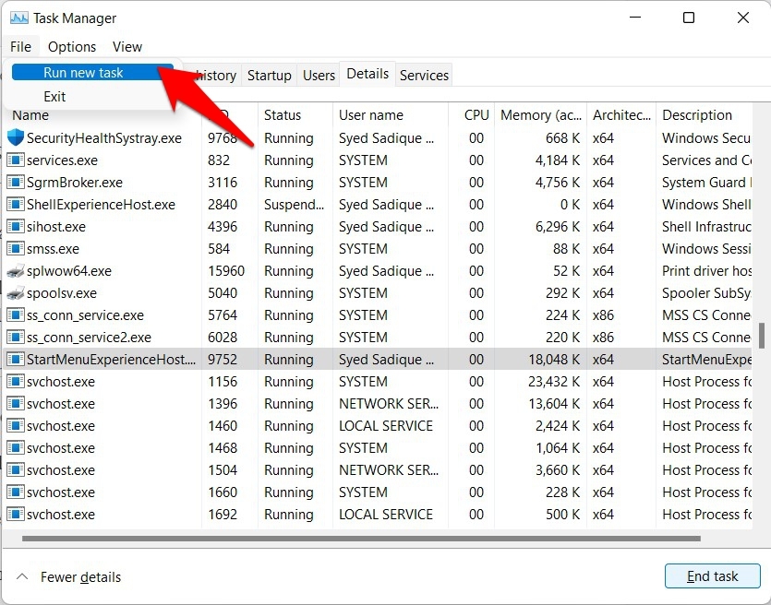Click the Spooler SubSystem description
Image resolution: width=771 pixels, height=605 pixels.
pos(706,293)
